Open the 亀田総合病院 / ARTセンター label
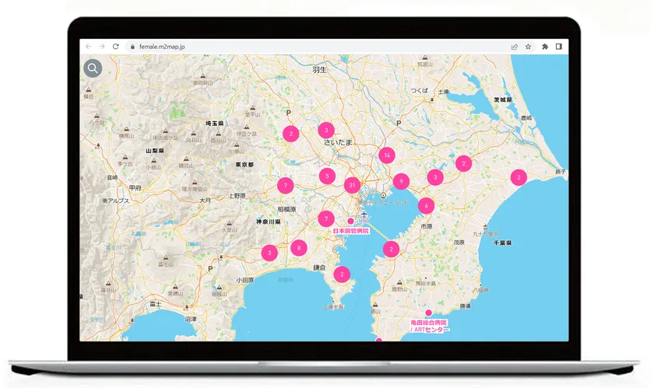 point(429,326)
